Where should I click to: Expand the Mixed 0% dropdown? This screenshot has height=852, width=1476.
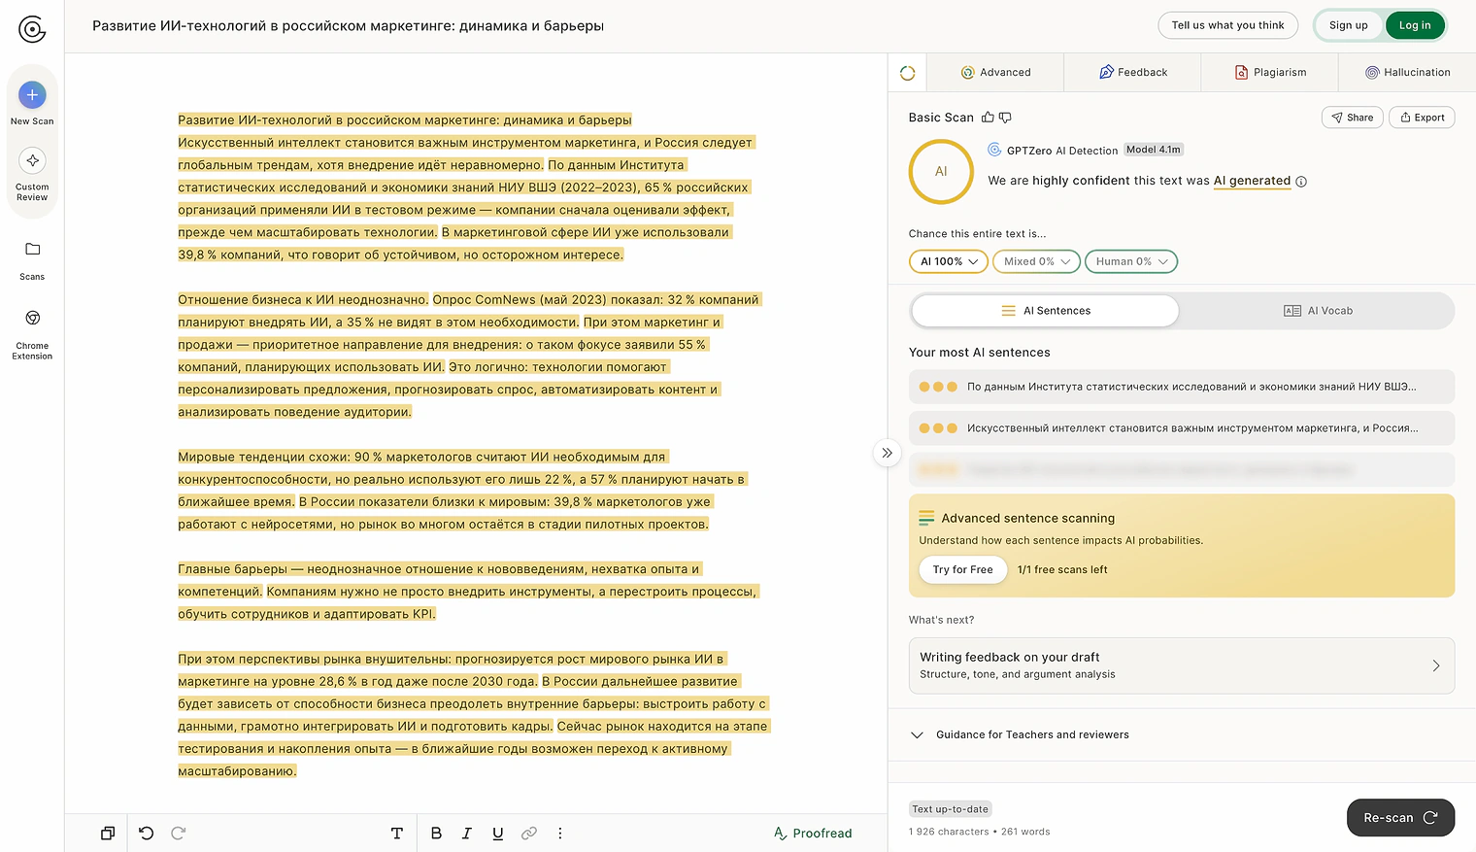pyautogui.click(x=1036, y=261)
